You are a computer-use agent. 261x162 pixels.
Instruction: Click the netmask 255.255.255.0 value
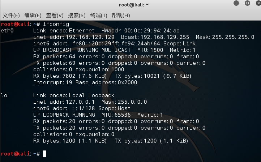233,37
